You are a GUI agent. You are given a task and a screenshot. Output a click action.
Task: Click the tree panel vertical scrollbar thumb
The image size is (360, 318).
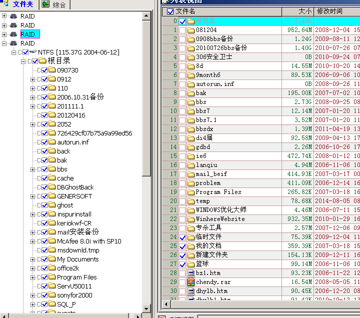147,100
